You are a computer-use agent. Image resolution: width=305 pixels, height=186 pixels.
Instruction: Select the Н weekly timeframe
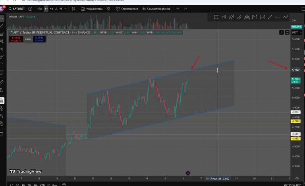[61, 9]
